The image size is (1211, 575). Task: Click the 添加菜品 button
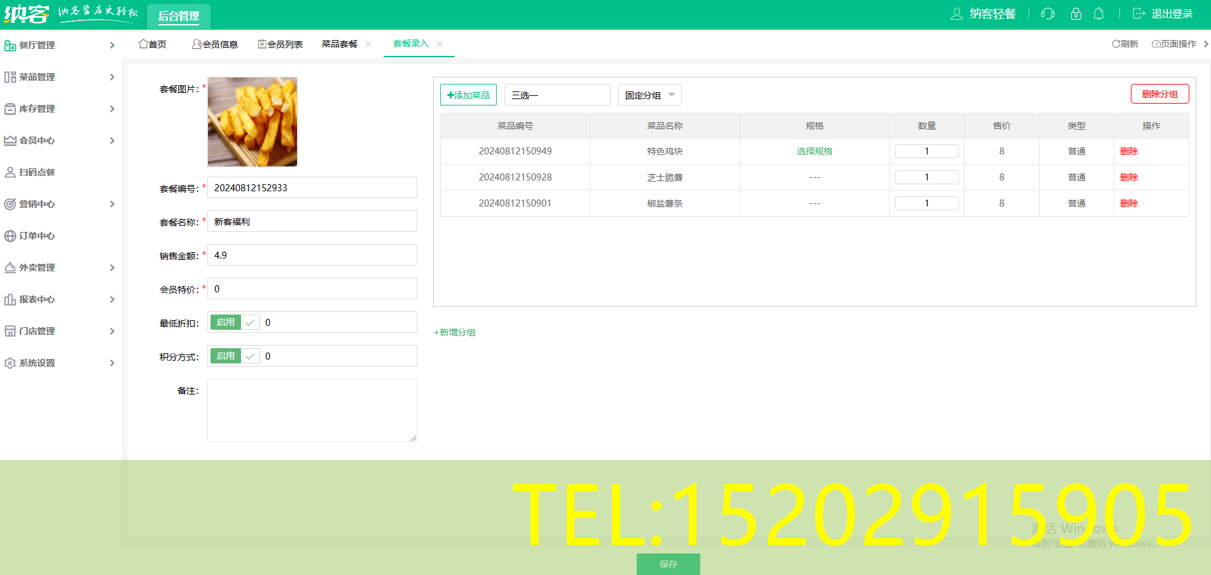point(468,95)
